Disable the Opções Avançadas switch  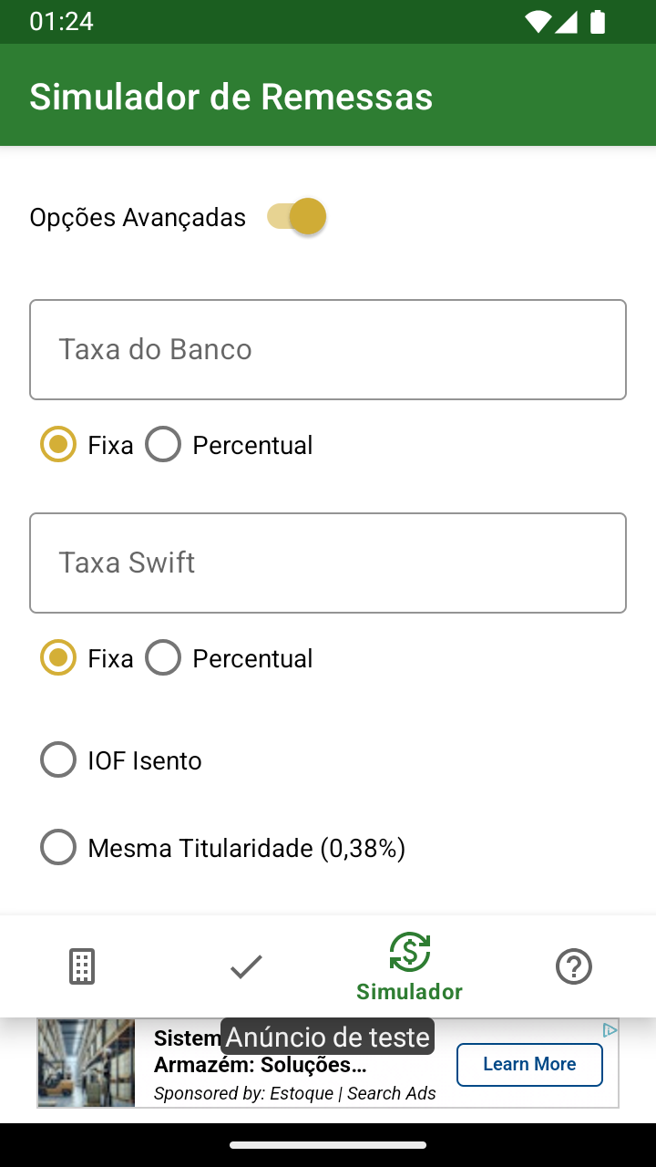click(296, 217)
